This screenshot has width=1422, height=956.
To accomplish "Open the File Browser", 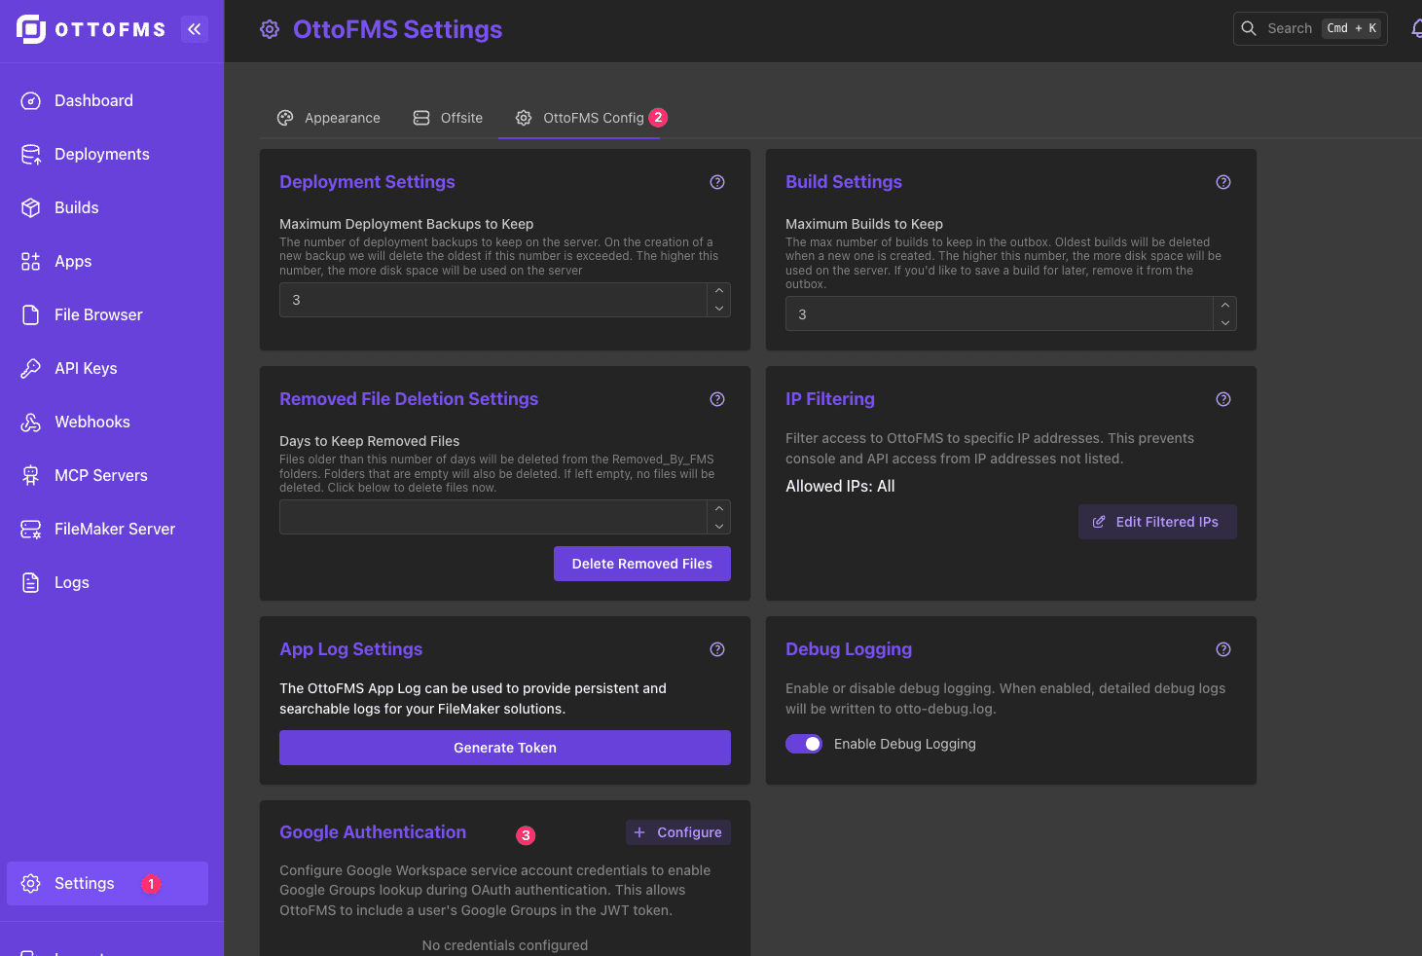I will tap(98, 314).
